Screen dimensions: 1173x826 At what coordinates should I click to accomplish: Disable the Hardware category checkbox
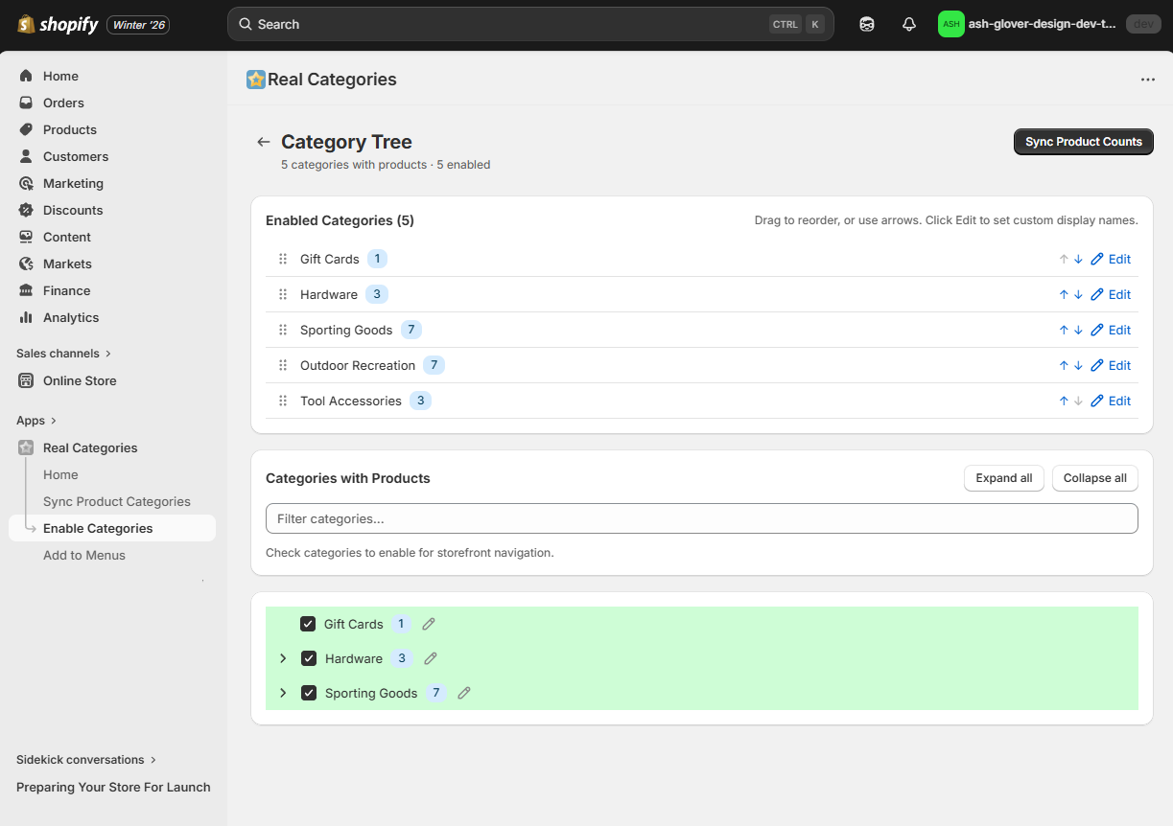point(309,658)
